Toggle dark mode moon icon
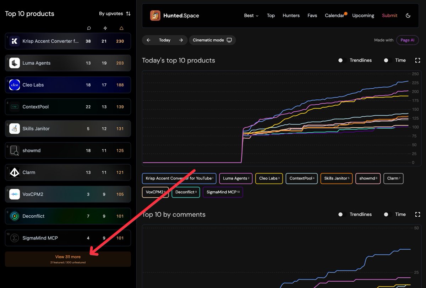Image resolution: width=426 pixels, height=288 pixels. [408, 16]
